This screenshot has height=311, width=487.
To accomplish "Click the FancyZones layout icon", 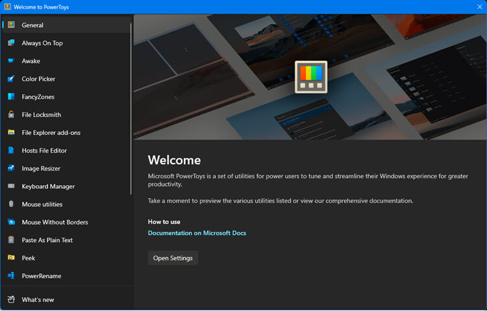I will click(11, 97).
